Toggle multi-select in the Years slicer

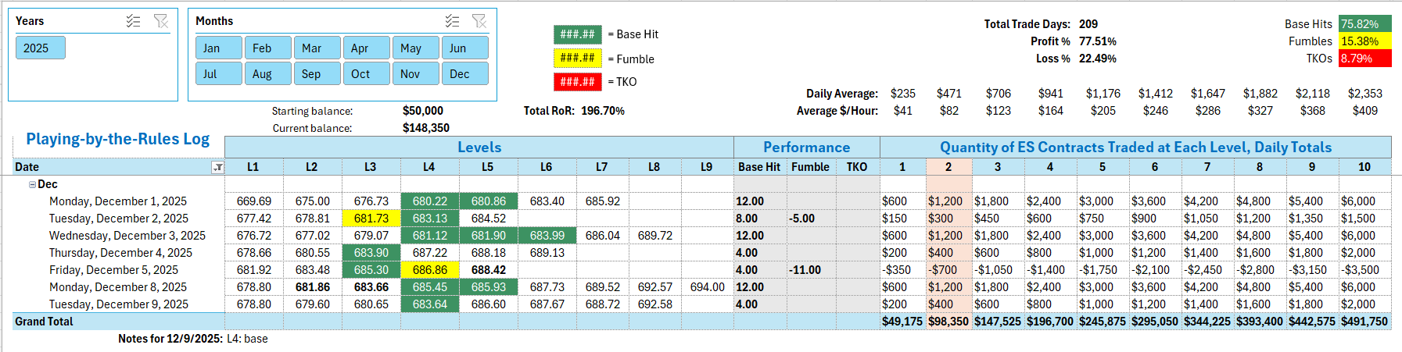134,21
